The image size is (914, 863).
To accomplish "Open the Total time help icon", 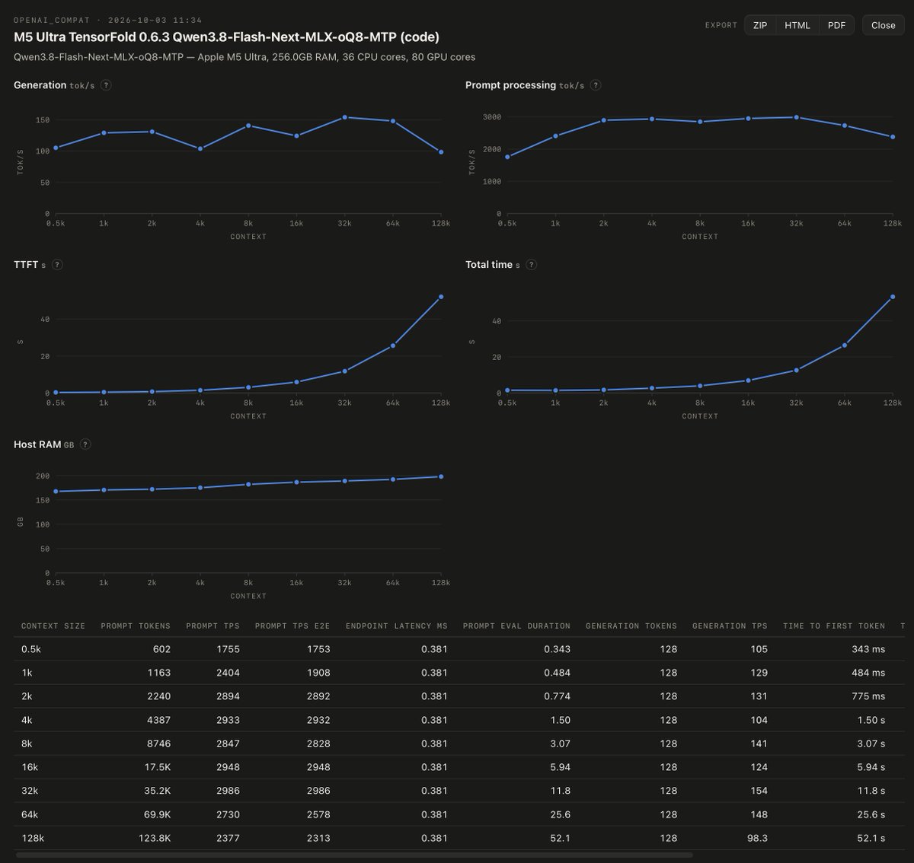I will coord(532,265).
